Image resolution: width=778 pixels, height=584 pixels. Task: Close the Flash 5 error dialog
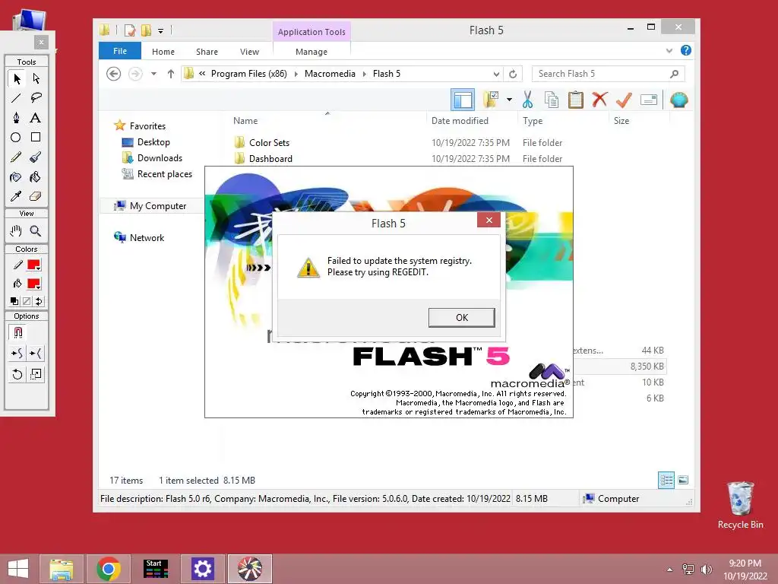click(x=489, y=220)
